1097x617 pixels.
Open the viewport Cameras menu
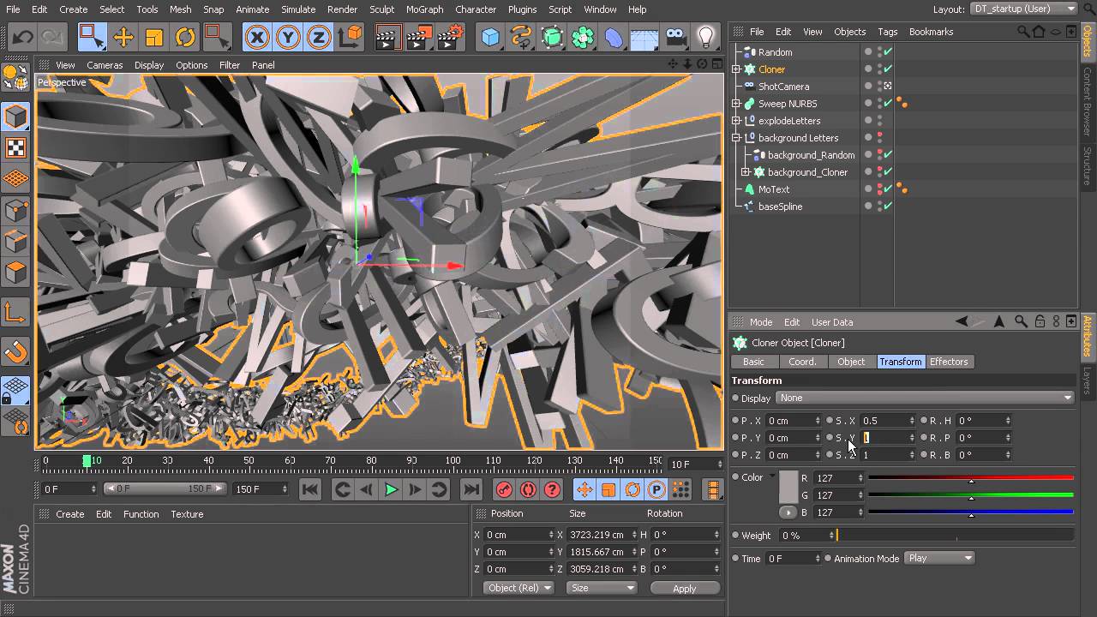coord(105,65)
